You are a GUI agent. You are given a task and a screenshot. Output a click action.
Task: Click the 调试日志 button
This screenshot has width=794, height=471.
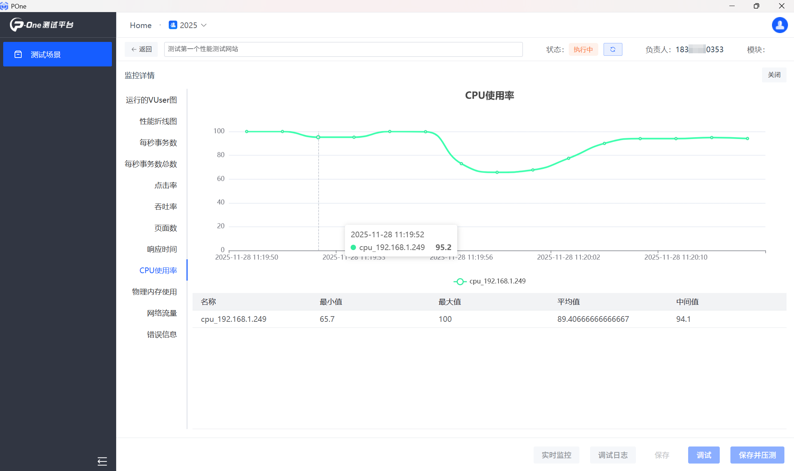click(x=612, y=455)
